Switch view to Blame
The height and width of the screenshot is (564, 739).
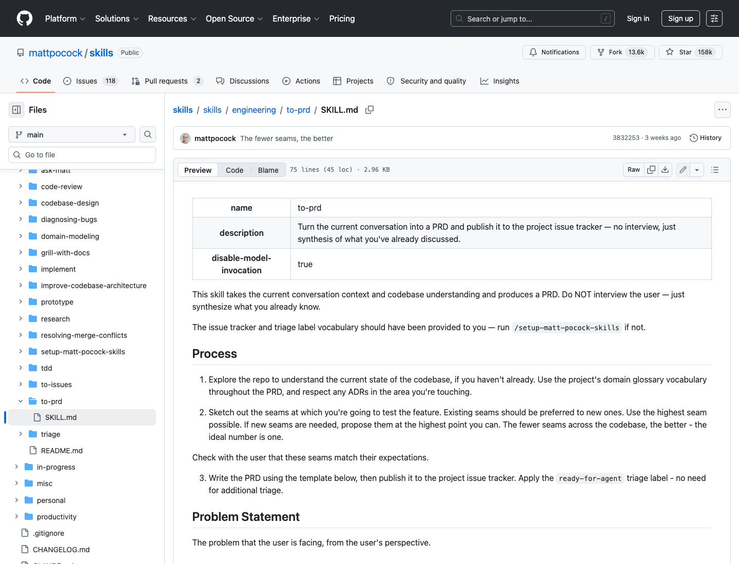click(268, 170)
